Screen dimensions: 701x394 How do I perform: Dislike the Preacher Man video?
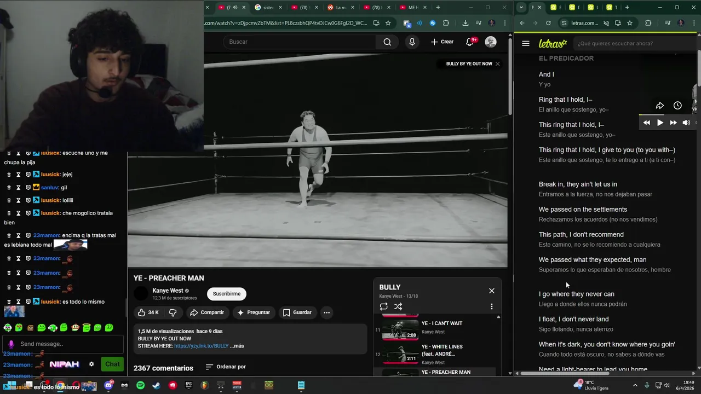(173, 312)
